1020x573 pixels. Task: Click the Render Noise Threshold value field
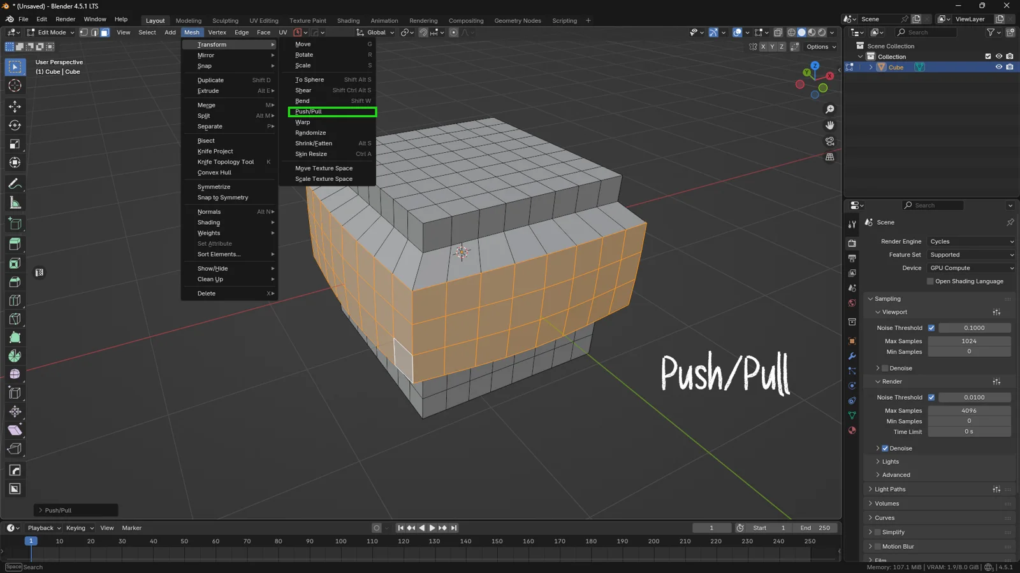(975, 397)
